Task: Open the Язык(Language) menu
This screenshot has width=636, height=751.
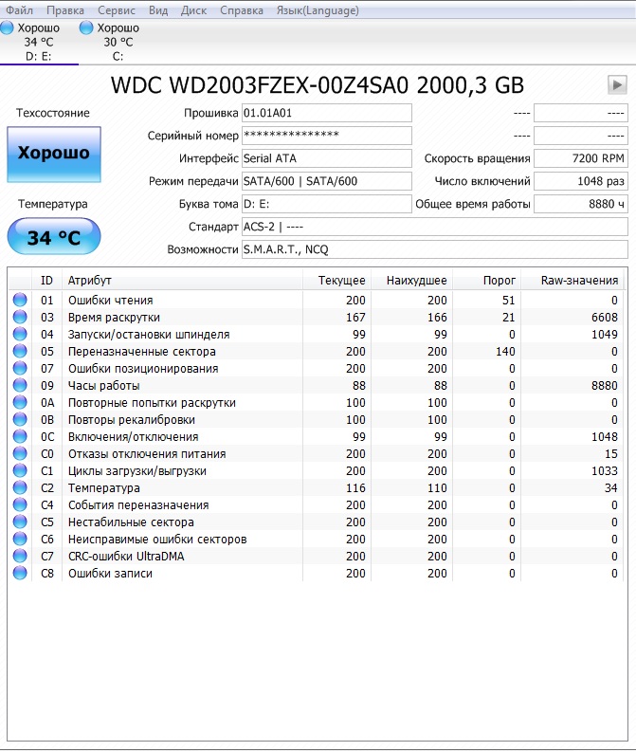Action: coord(318,10)
